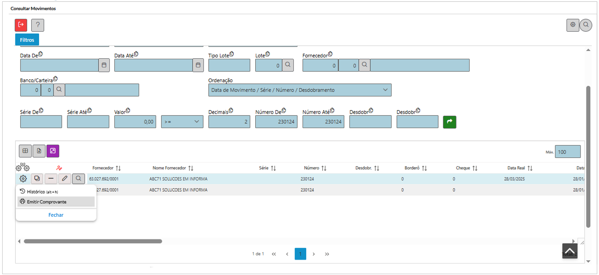Sort grid by Nome Fornecedor column
Screen dimensions: 599x275
pyautogui.click(x=173, y=168)
